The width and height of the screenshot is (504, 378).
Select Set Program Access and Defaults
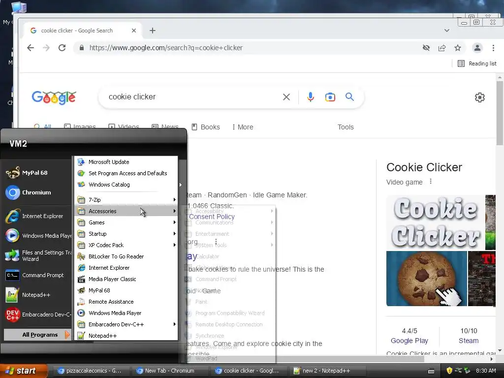pos(126,173)
